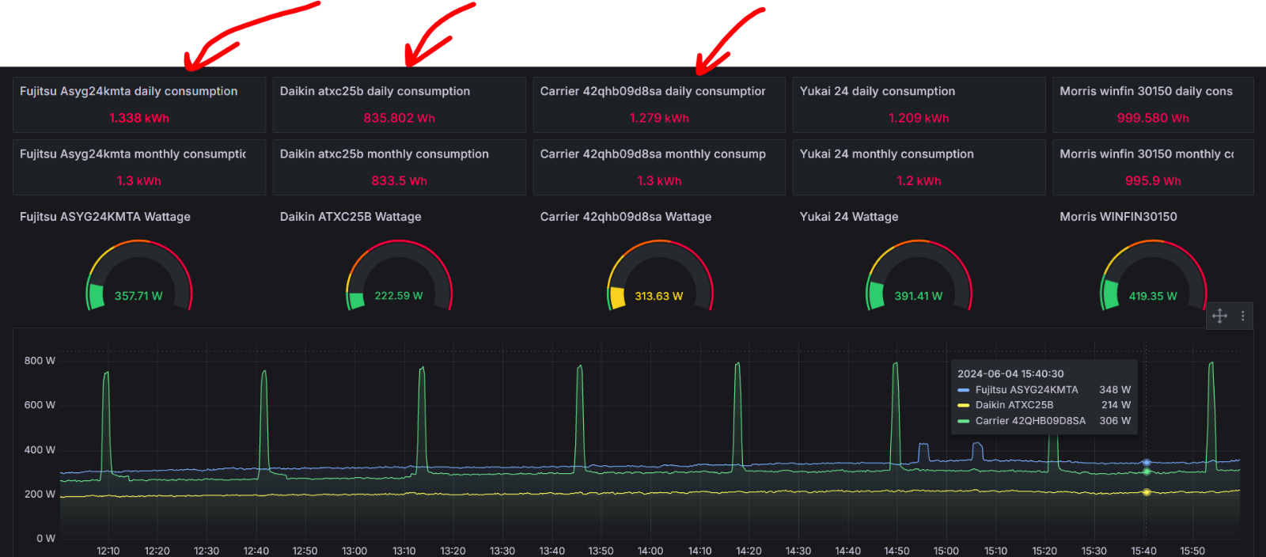Click Carrier 42QHB09D8SA series name in tooltip
1266x557 pixels.
click(x=1031, y=421)
